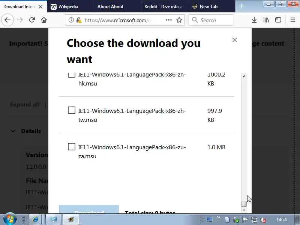This screenshot has height=225, width=300.
Task: Switch to the Wikipedia tab
Action: pos(70,7)
